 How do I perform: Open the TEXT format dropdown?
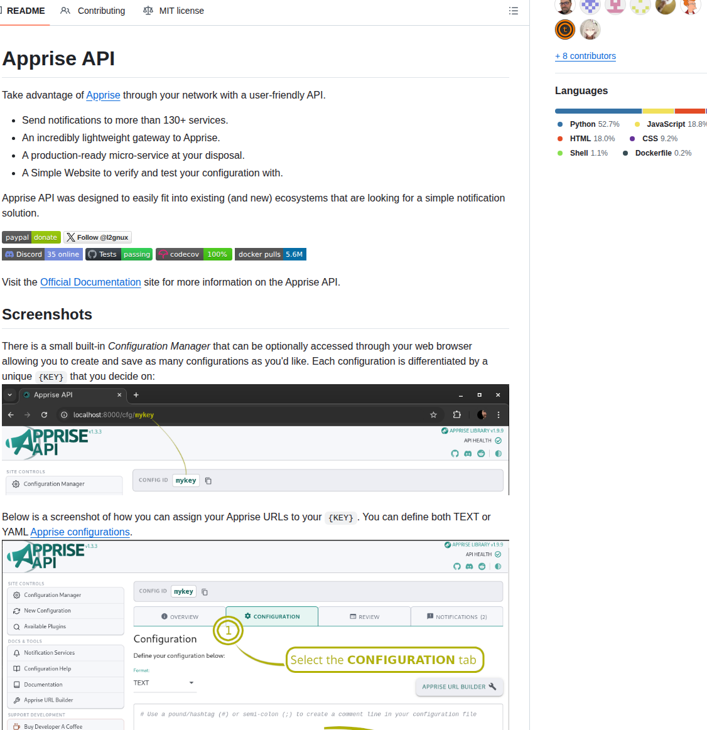164,683
